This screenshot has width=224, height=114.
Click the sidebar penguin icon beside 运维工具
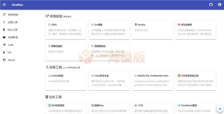4,22
